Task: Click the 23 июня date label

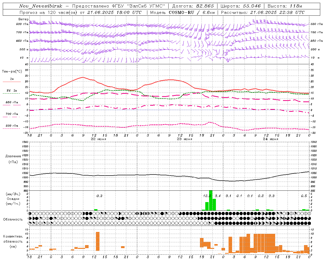Action: [x=185, y=139]
